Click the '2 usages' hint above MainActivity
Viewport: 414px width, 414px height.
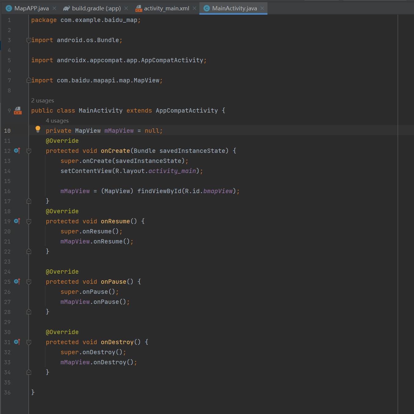click(x=42, y=100)
